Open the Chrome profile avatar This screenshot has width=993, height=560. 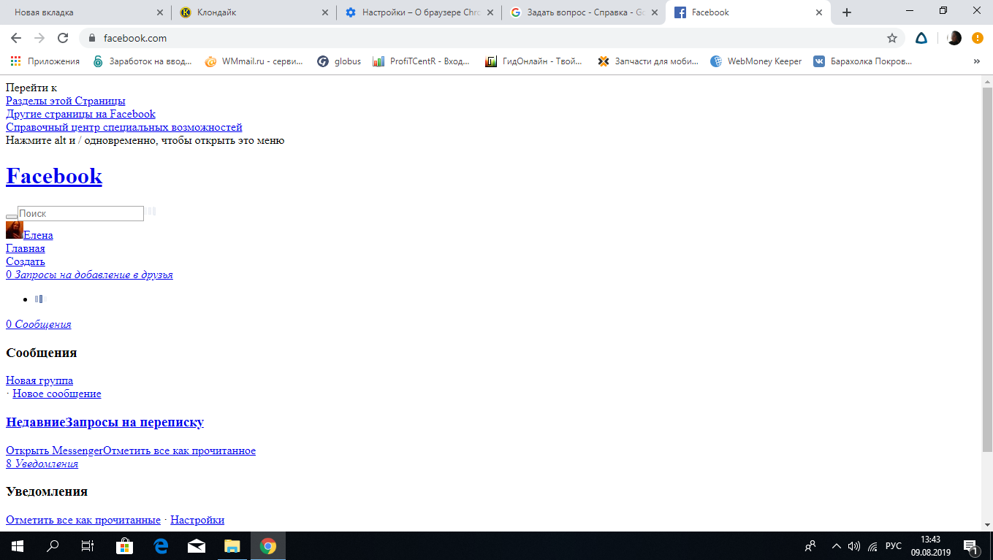click(x=954, y=38)
